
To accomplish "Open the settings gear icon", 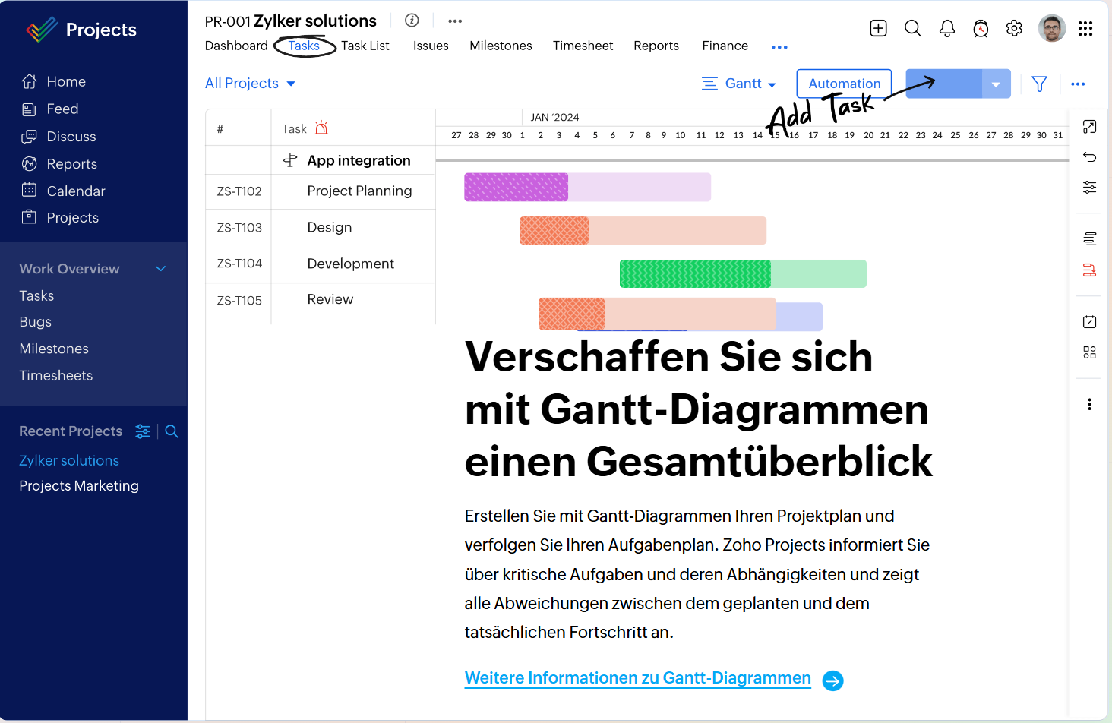I will [1014, 29].
